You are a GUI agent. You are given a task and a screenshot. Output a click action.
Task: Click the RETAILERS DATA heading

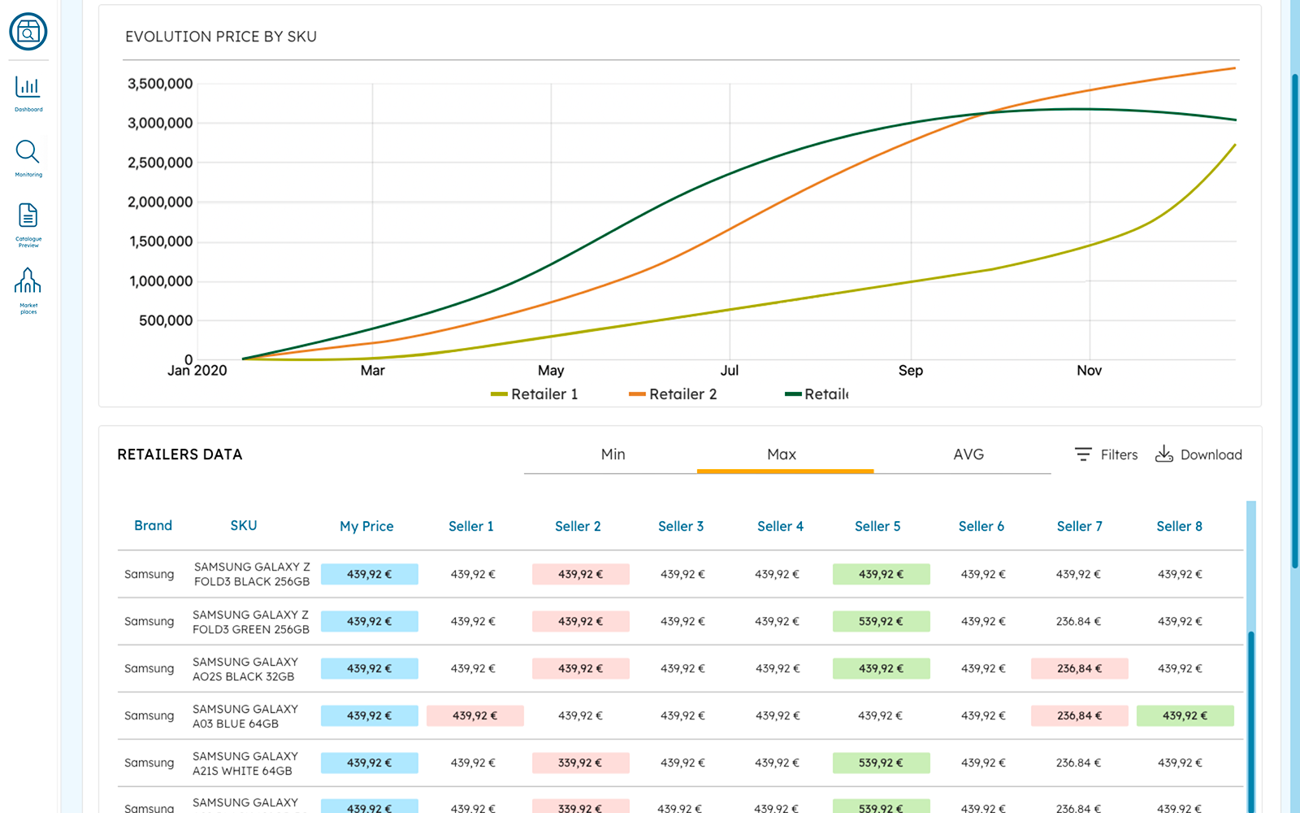[180, 454]
